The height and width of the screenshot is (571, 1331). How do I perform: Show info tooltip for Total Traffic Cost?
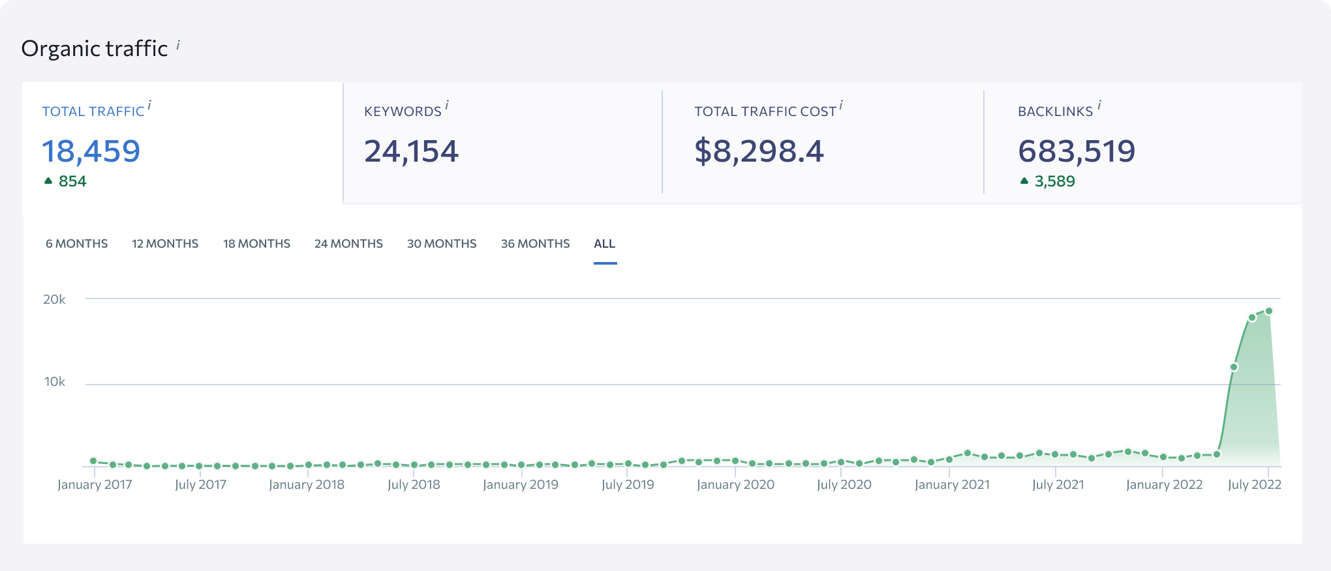click(x=841, y=104)
